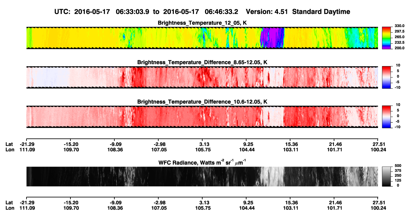Viewport: 420px width, 215px height.
Task: Click the 'UTC:' label in the header
Action: click(x=63, y=12)
